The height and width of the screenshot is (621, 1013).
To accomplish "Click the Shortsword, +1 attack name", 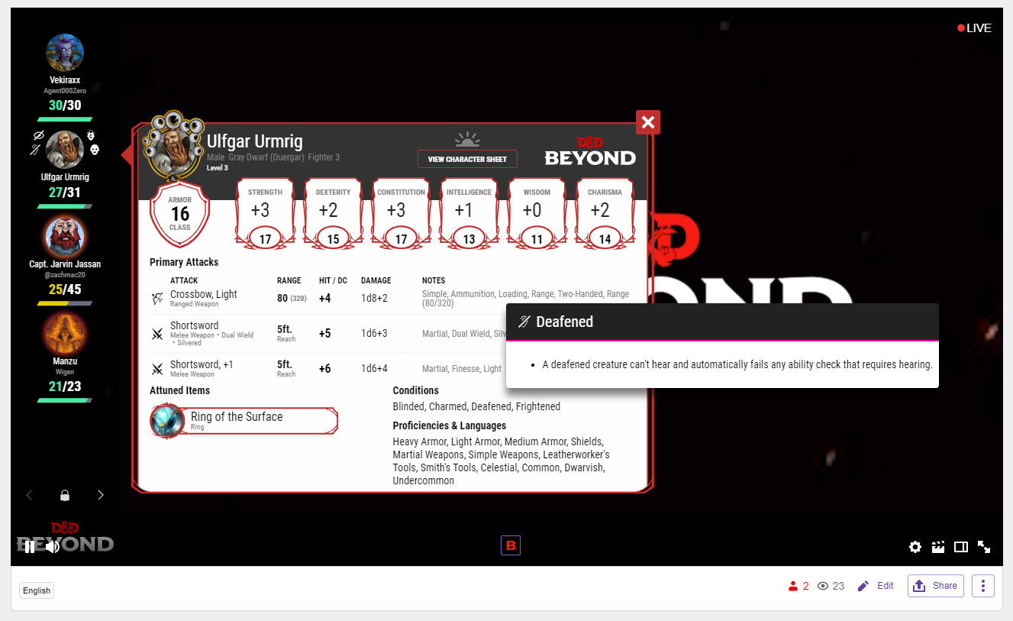I will pos(202,364).
